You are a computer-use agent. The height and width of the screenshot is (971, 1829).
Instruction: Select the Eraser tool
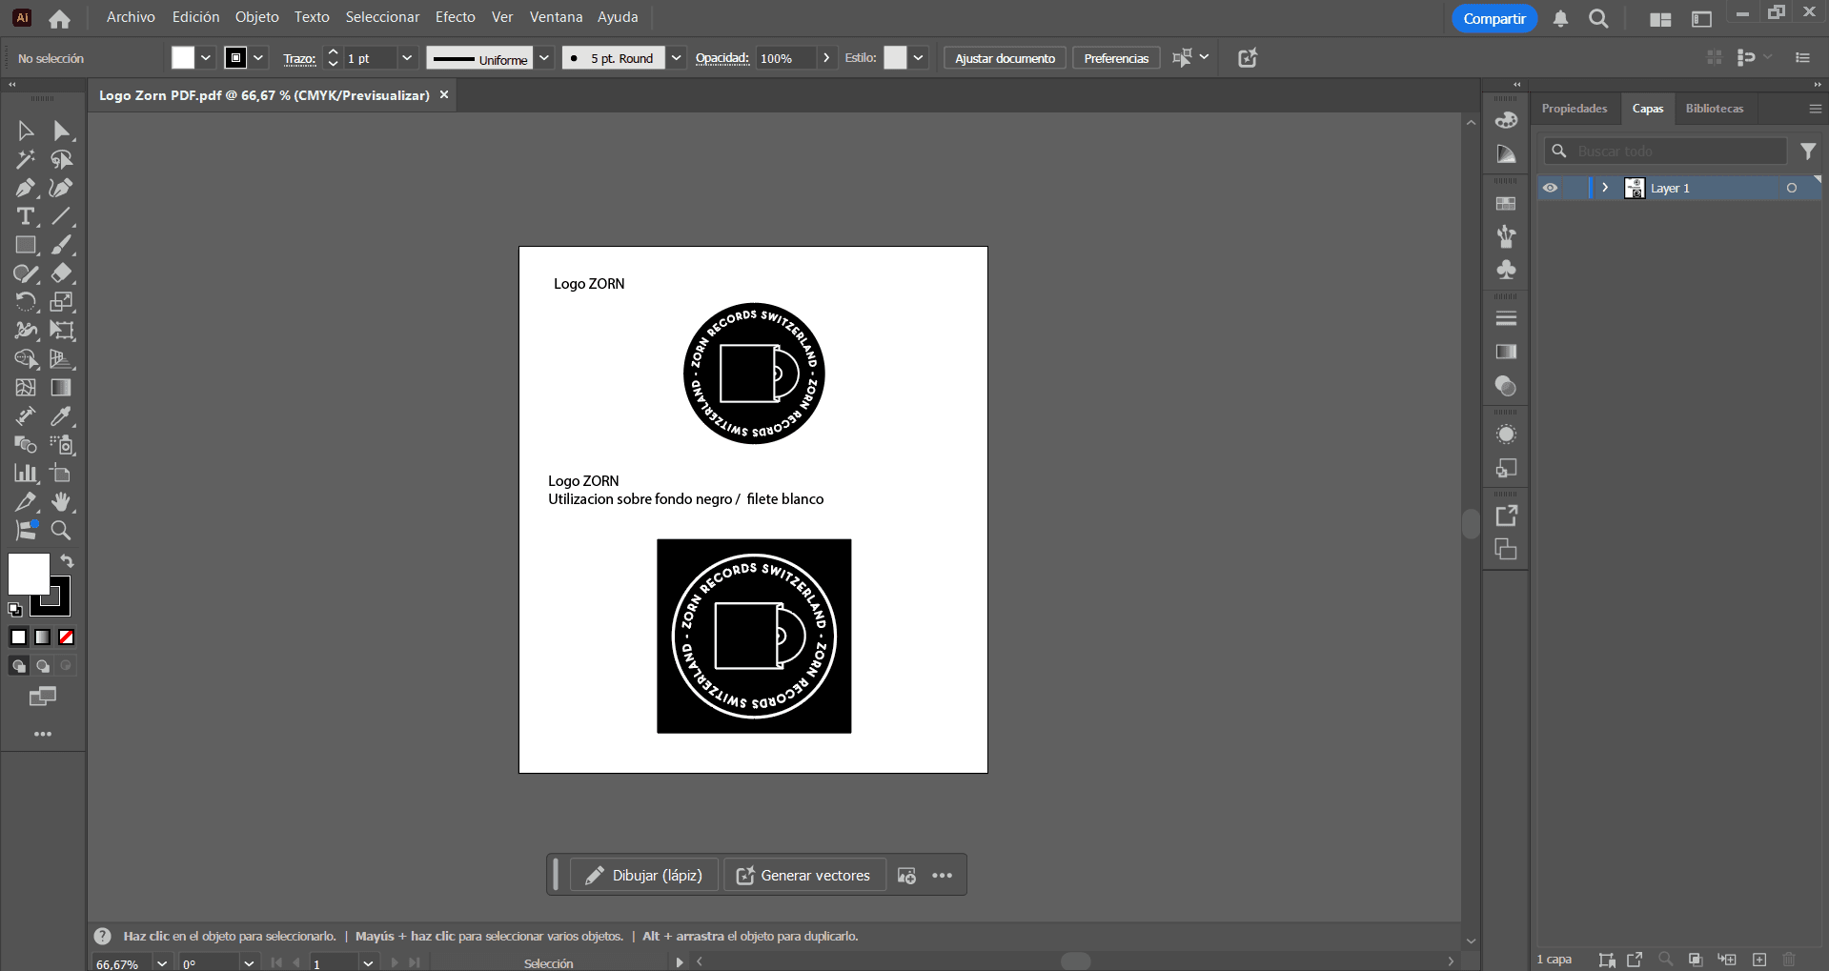point(62,273)
